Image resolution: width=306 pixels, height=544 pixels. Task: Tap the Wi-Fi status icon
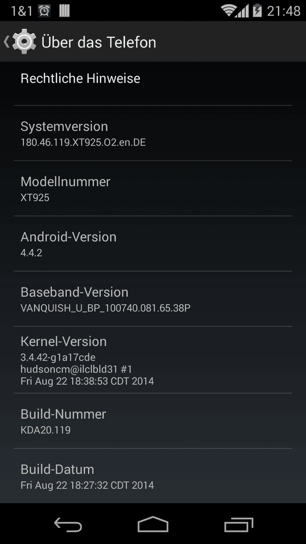(228, 11)
